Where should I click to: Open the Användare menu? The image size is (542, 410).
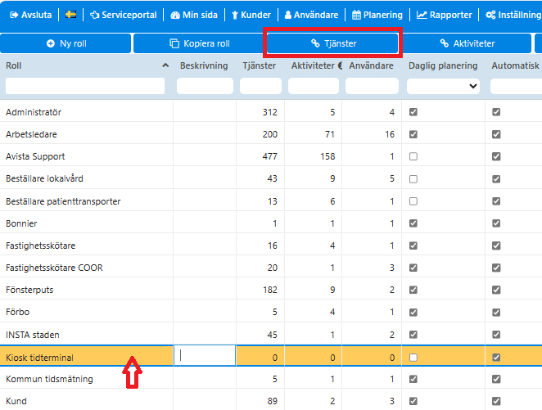click(x=311, y=15)
